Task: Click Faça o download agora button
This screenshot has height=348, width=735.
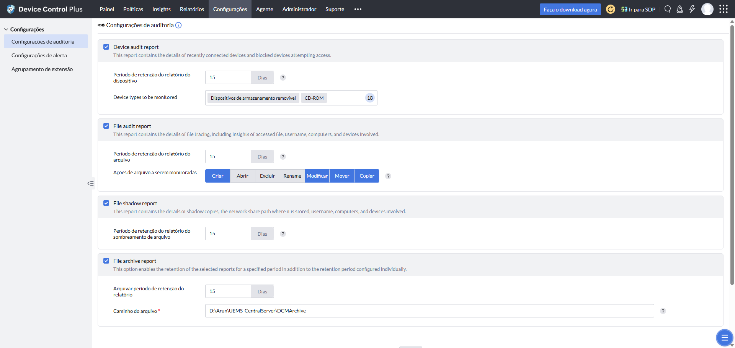Action: click(570, 10)
